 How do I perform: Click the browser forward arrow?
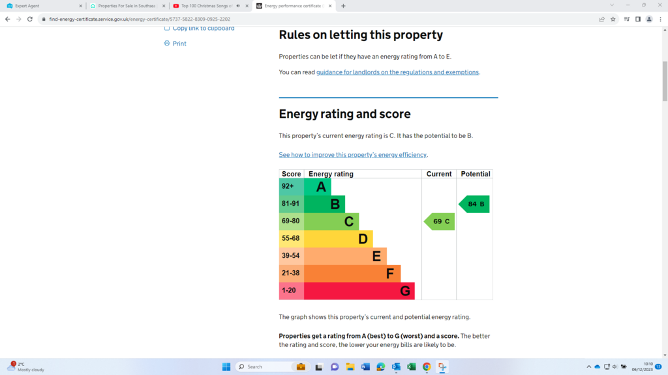pyautogui.click(x=19, y=19)
